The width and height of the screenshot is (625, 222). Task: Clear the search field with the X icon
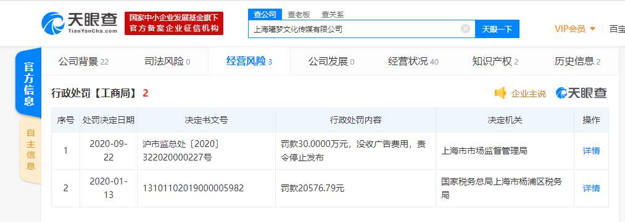point(465,28)
